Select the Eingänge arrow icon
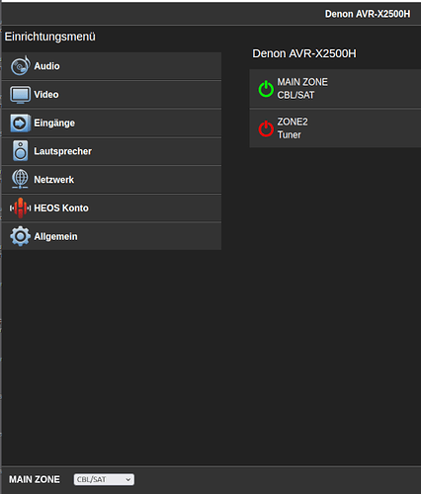Viewport: 421px width, 494px height. tap(21, 123)
